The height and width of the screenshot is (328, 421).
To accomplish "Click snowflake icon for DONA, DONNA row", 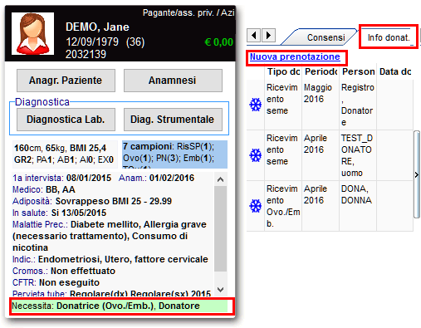I will pos(255,206).
